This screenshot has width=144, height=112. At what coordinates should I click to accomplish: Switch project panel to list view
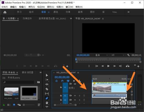(9, 105)
